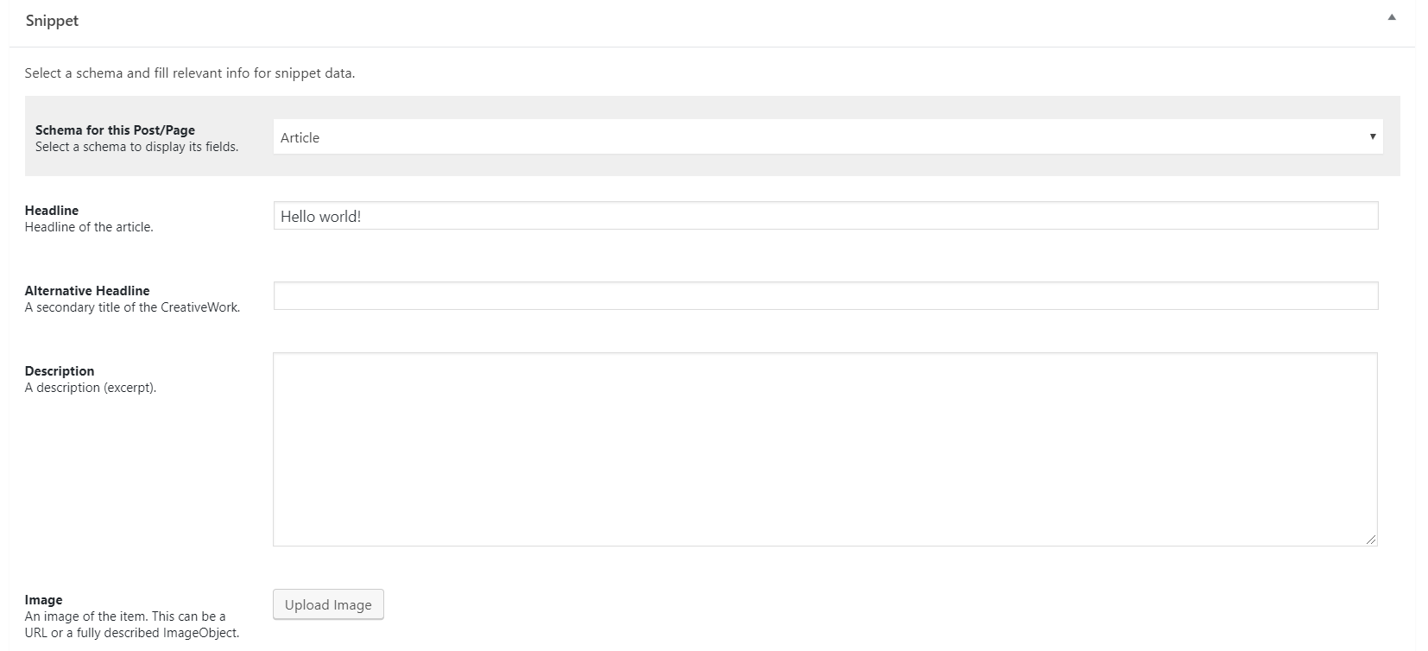Click the arrow on the schema select box
This screenshot has height=651, width=1428.
click(x=1373, y=136)
